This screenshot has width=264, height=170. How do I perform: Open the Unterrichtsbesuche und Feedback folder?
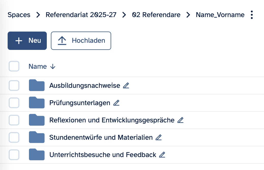(x=102, y=155)
